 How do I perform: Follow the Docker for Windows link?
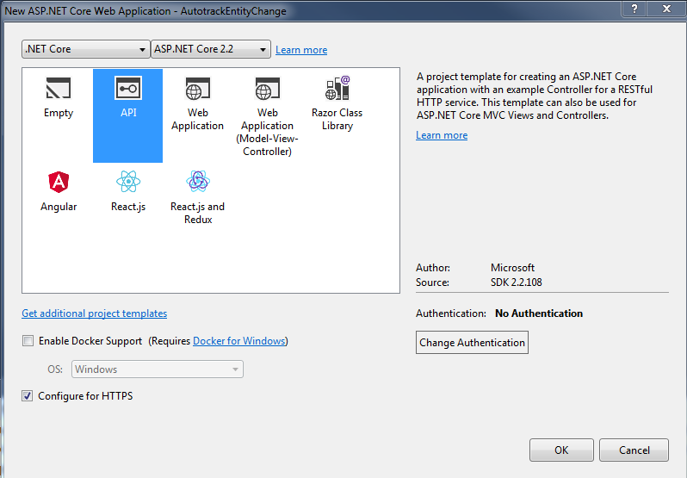pos(239,341)
